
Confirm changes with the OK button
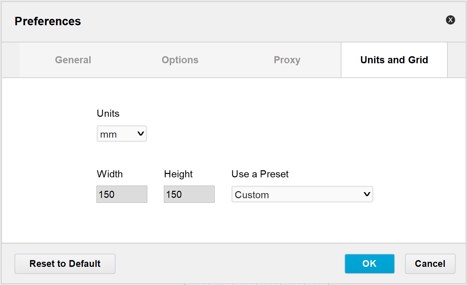369,263
